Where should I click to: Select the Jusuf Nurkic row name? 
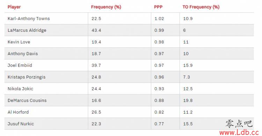[x=21, y=124]
